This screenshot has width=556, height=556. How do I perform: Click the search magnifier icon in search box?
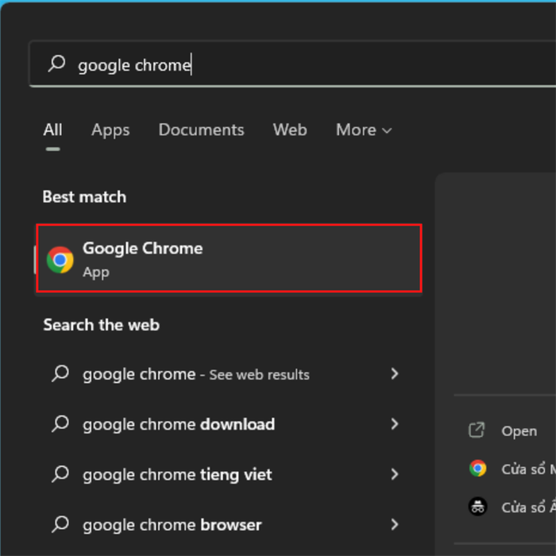(x=56, y=64)
